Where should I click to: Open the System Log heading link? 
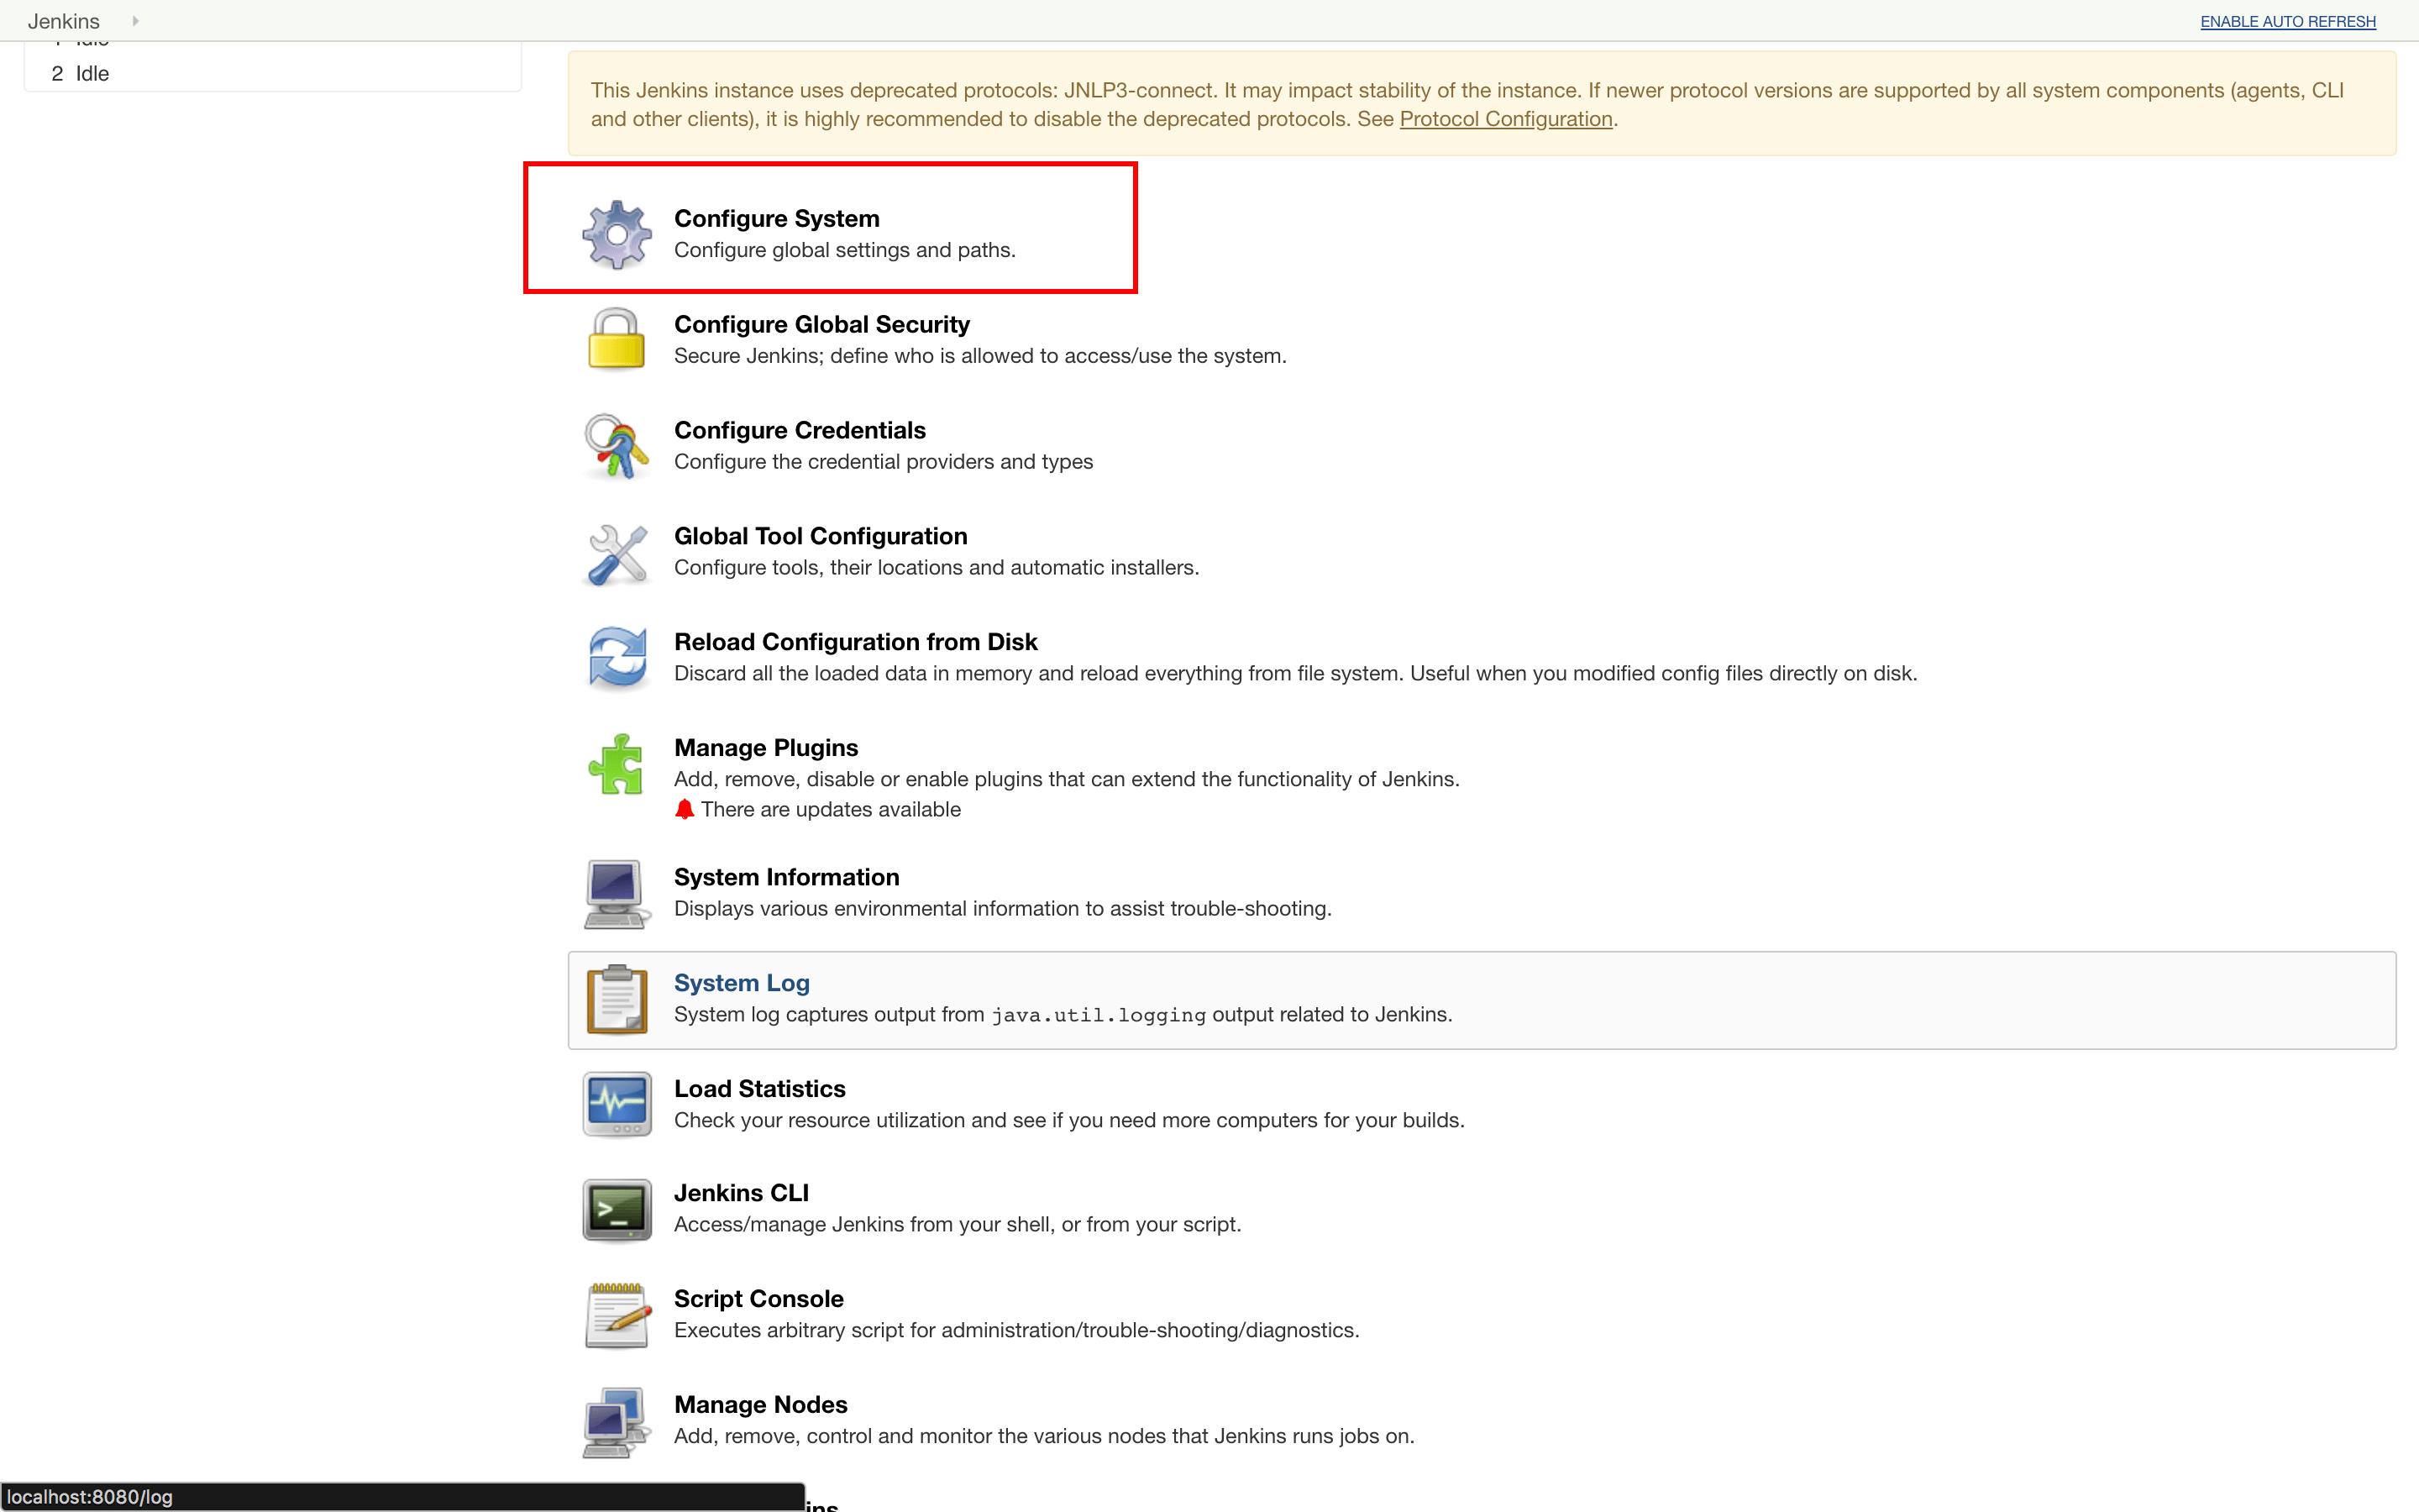[742, 983]
